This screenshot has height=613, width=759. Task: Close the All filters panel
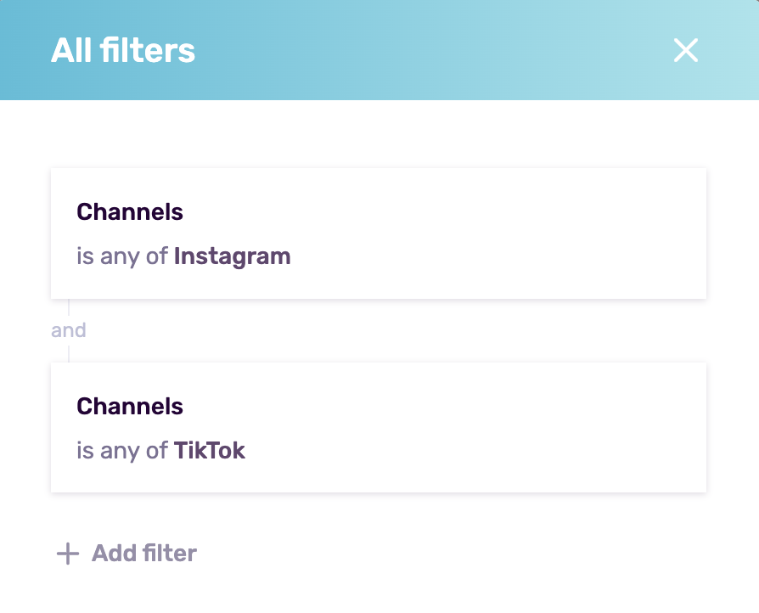click(x=685, y=50)
